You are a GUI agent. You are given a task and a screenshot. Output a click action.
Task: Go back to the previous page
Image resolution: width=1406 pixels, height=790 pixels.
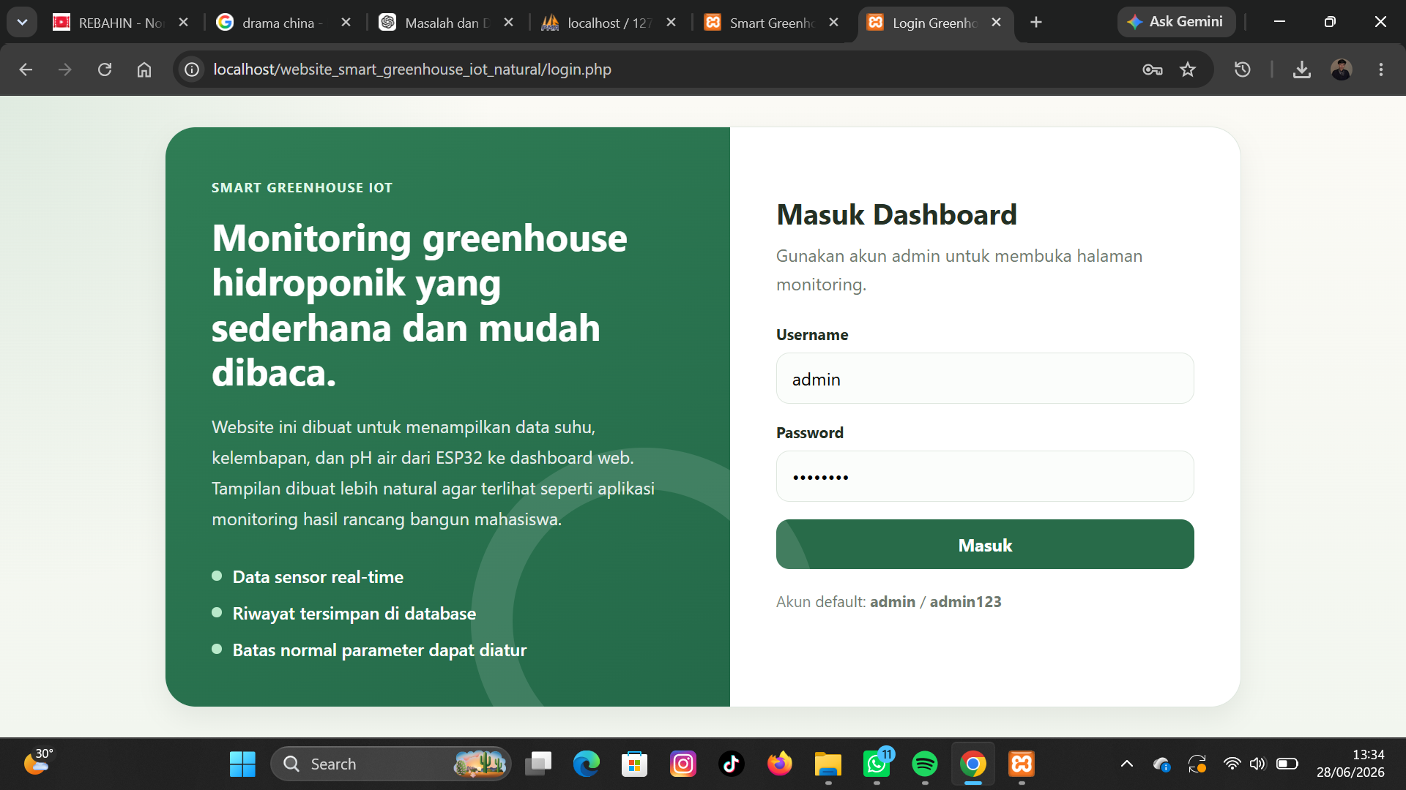[26, 69]
